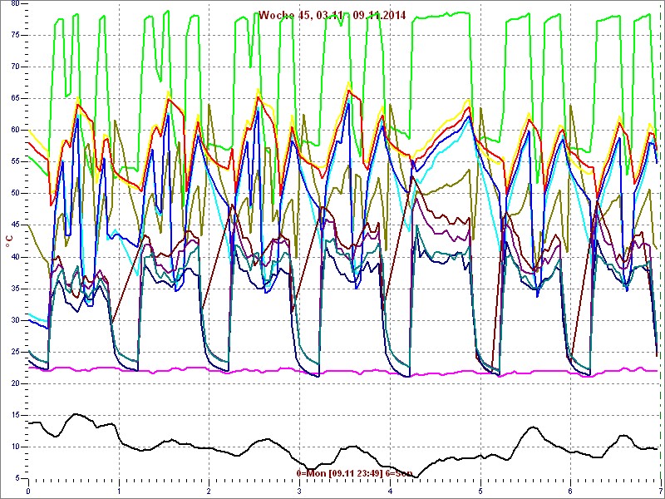Image resolution: width=665 pixels, height=499 pixels.
Task: Click the y-axis label '75'
Action: point(14,35)
